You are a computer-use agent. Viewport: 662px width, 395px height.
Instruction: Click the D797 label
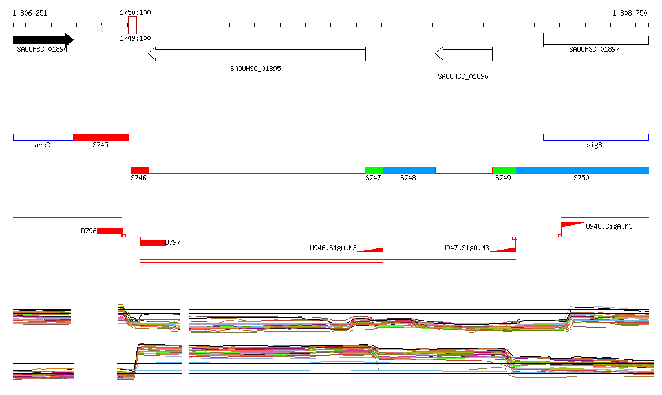(x=173, y=242)
